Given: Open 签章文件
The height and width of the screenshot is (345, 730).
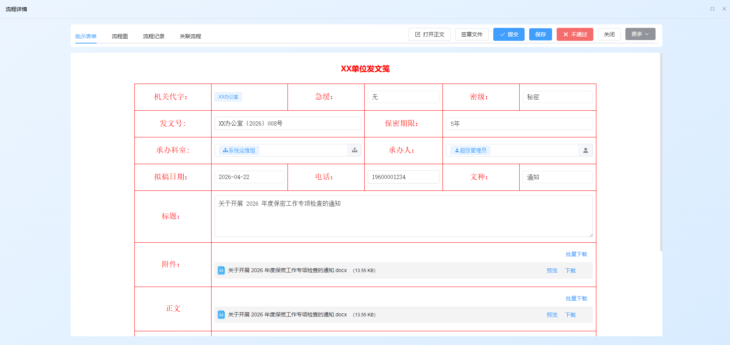Looking at the screenshot, I should 472,34.
